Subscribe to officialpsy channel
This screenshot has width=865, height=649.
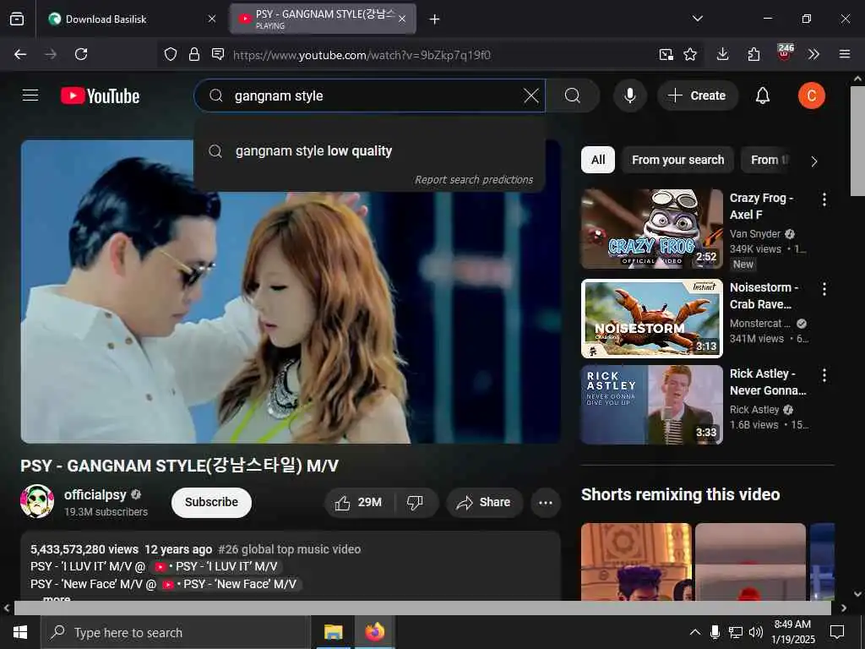[211, 502]
